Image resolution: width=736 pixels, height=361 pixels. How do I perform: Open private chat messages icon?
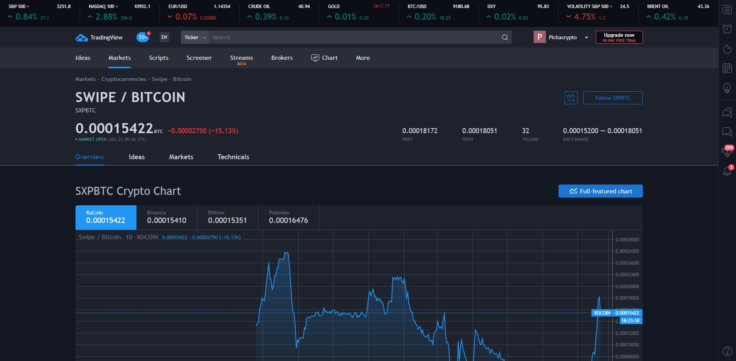coord(727,132)
